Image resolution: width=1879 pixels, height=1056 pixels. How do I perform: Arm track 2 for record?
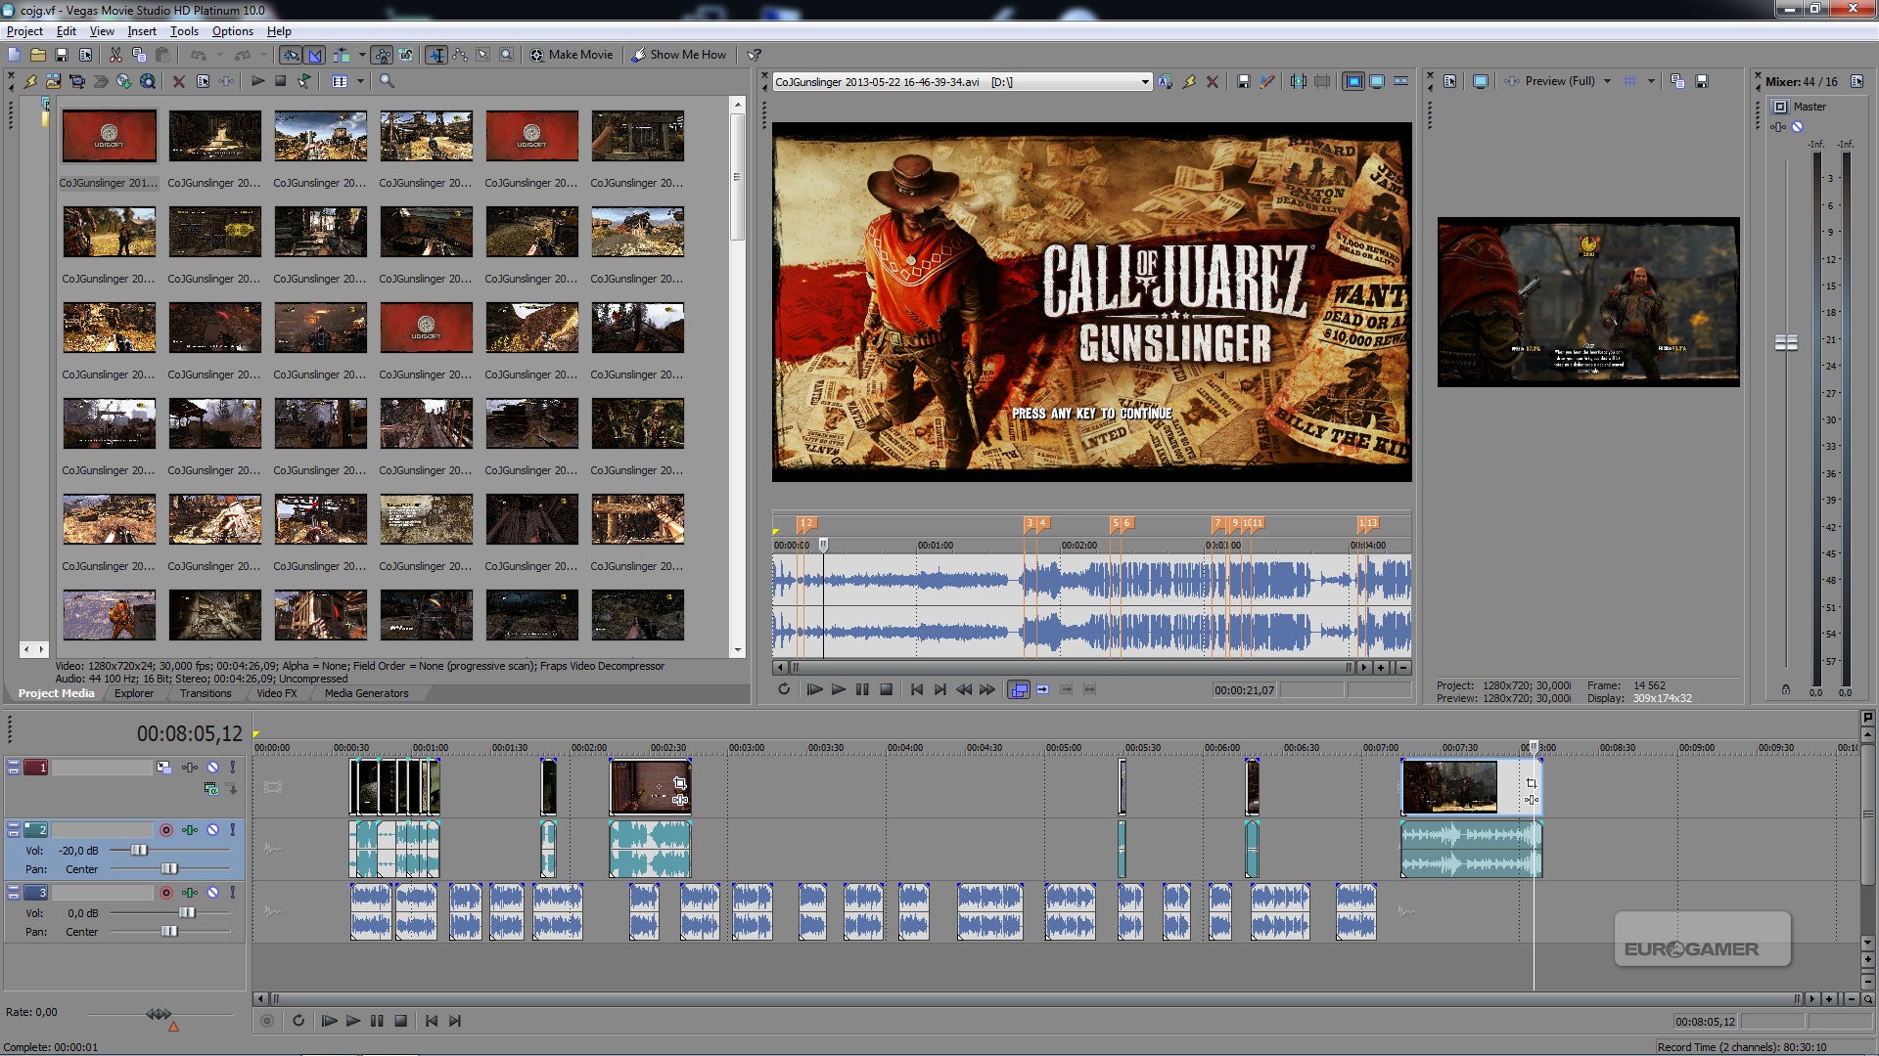pos(166,830)
